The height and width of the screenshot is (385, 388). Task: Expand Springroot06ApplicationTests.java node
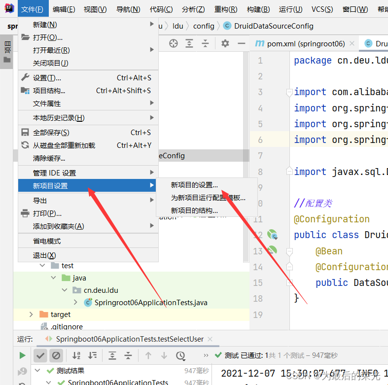click(75, 302)
